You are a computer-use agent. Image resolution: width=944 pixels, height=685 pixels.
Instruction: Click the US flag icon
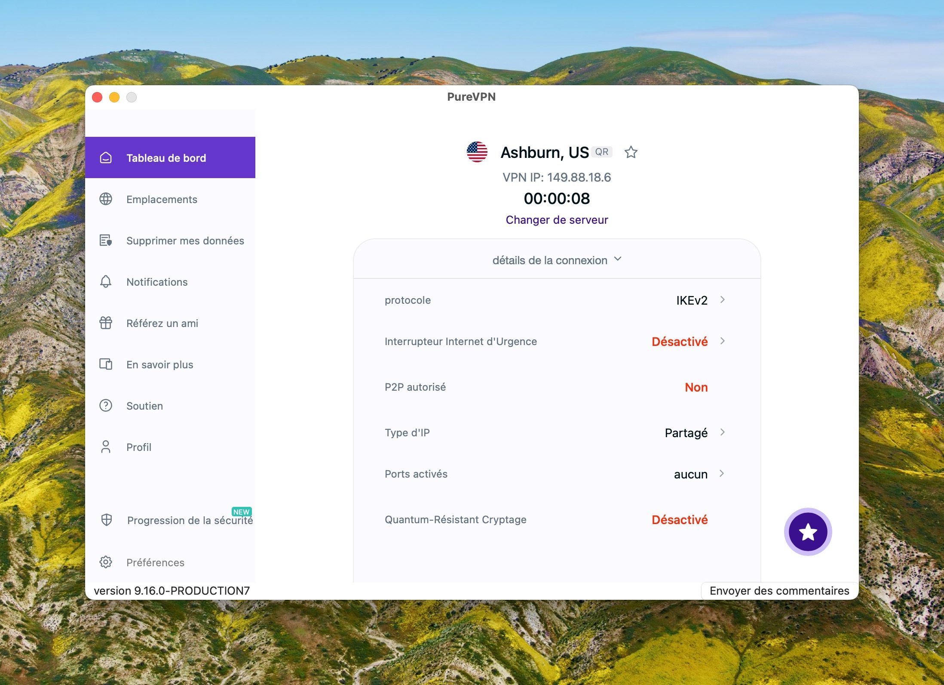click(x=477, y=152)
